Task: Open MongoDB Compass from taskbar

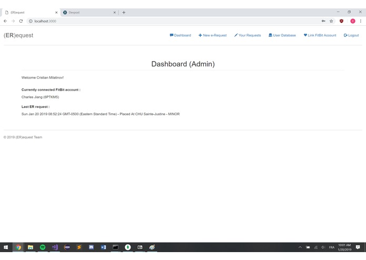Action: click(x=127, y=247)
